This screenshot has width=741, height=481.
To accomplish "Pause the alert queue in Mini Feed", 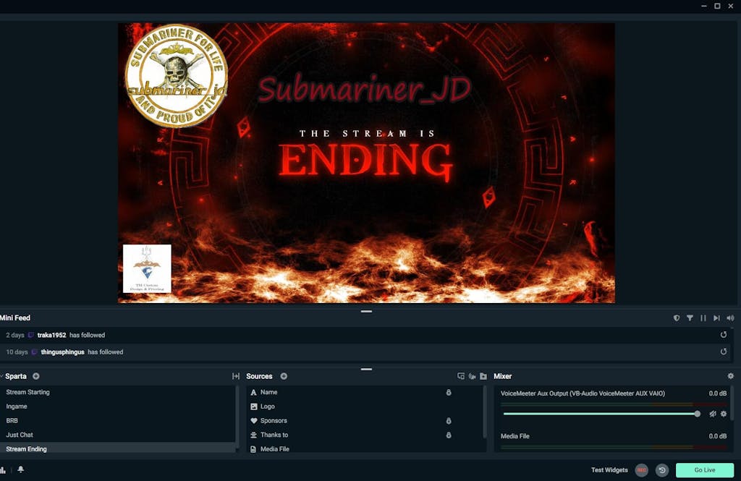I will 703,318.
